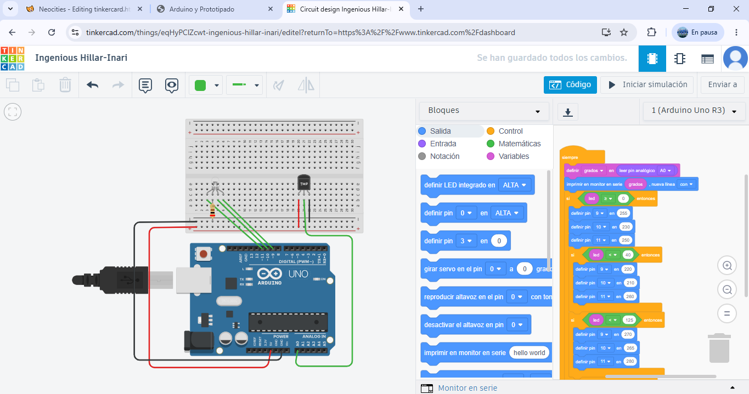Open the notes tool icon
This screenshot has width=749, height=394.
click(x=145, y=85)
